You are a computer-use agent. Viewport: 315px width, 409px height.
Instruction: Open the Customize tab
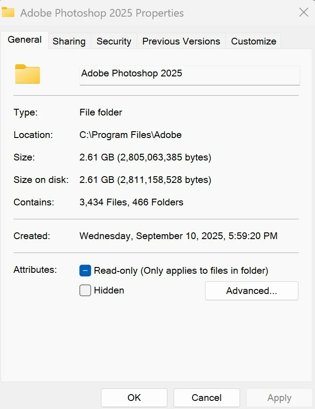pyautogui.click(x=254, y=41)
